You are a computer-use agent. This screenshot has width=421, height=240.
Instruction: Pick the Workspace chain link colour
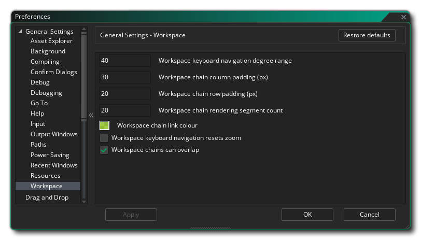pos(105,125)
